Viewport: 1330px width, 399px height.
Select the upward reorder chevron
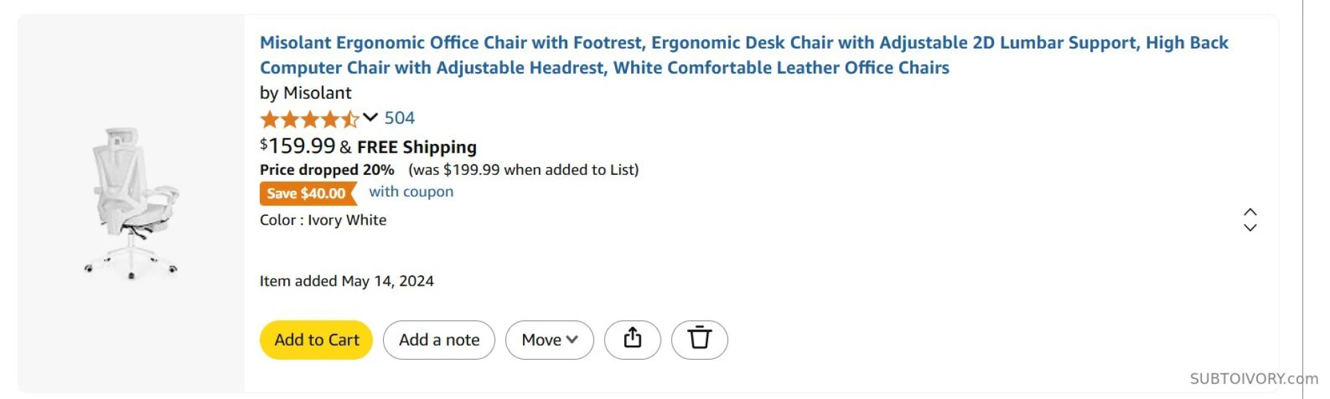pos(1250,213)
